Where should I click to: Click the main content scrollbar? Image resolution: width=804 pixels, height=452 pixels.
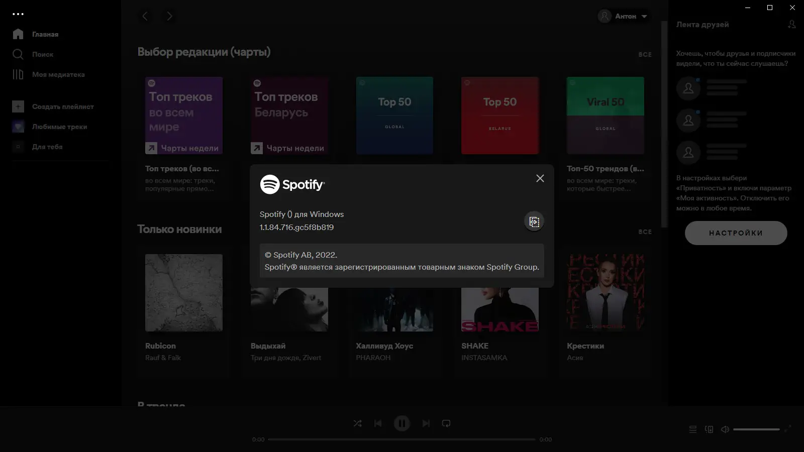tap(664, 124)
